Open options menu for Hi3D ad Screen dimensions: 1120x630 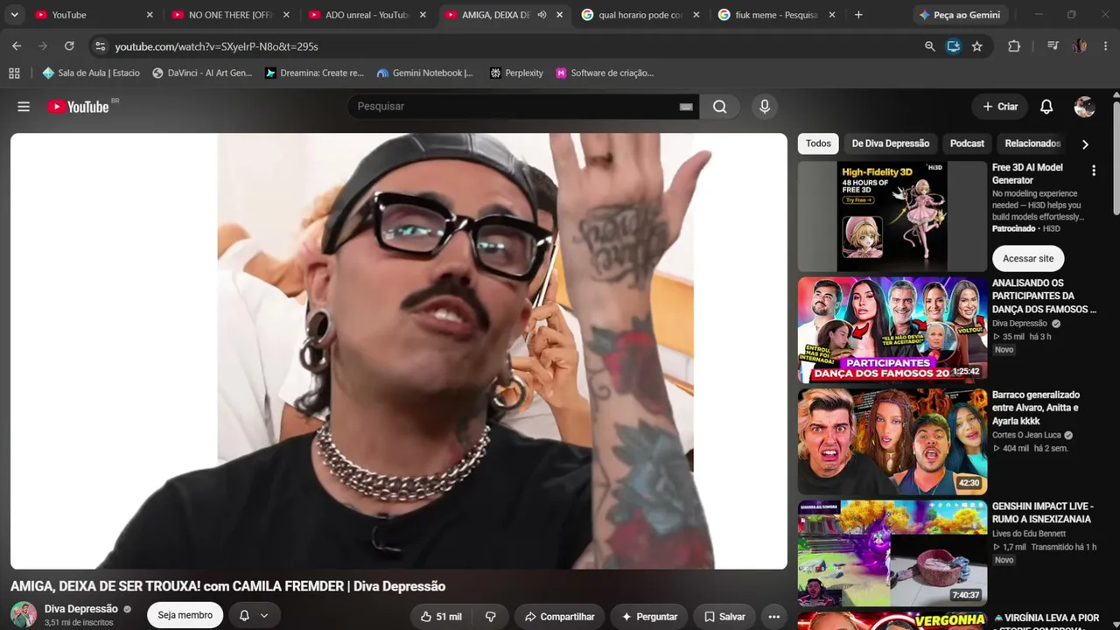click(1093, 171)
